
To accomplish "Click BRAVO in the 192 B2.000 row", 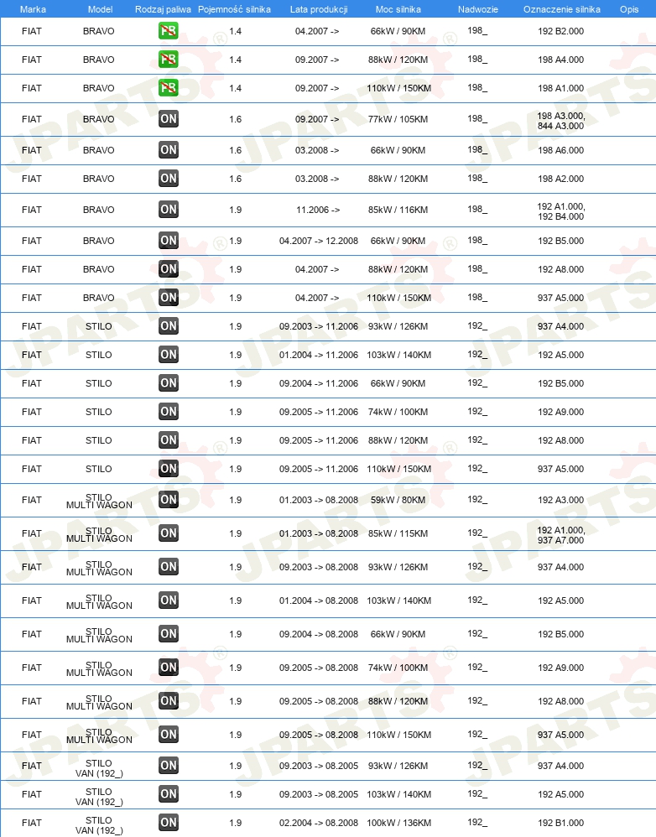I will [x=98, y=31].
